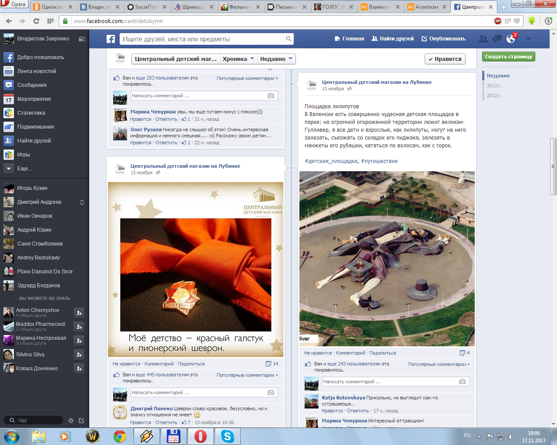Image resolution: width=557 pixels, height=445 pixels.
Task: Click the Adblock Plus ABP icon
Action: pos(498,21)
